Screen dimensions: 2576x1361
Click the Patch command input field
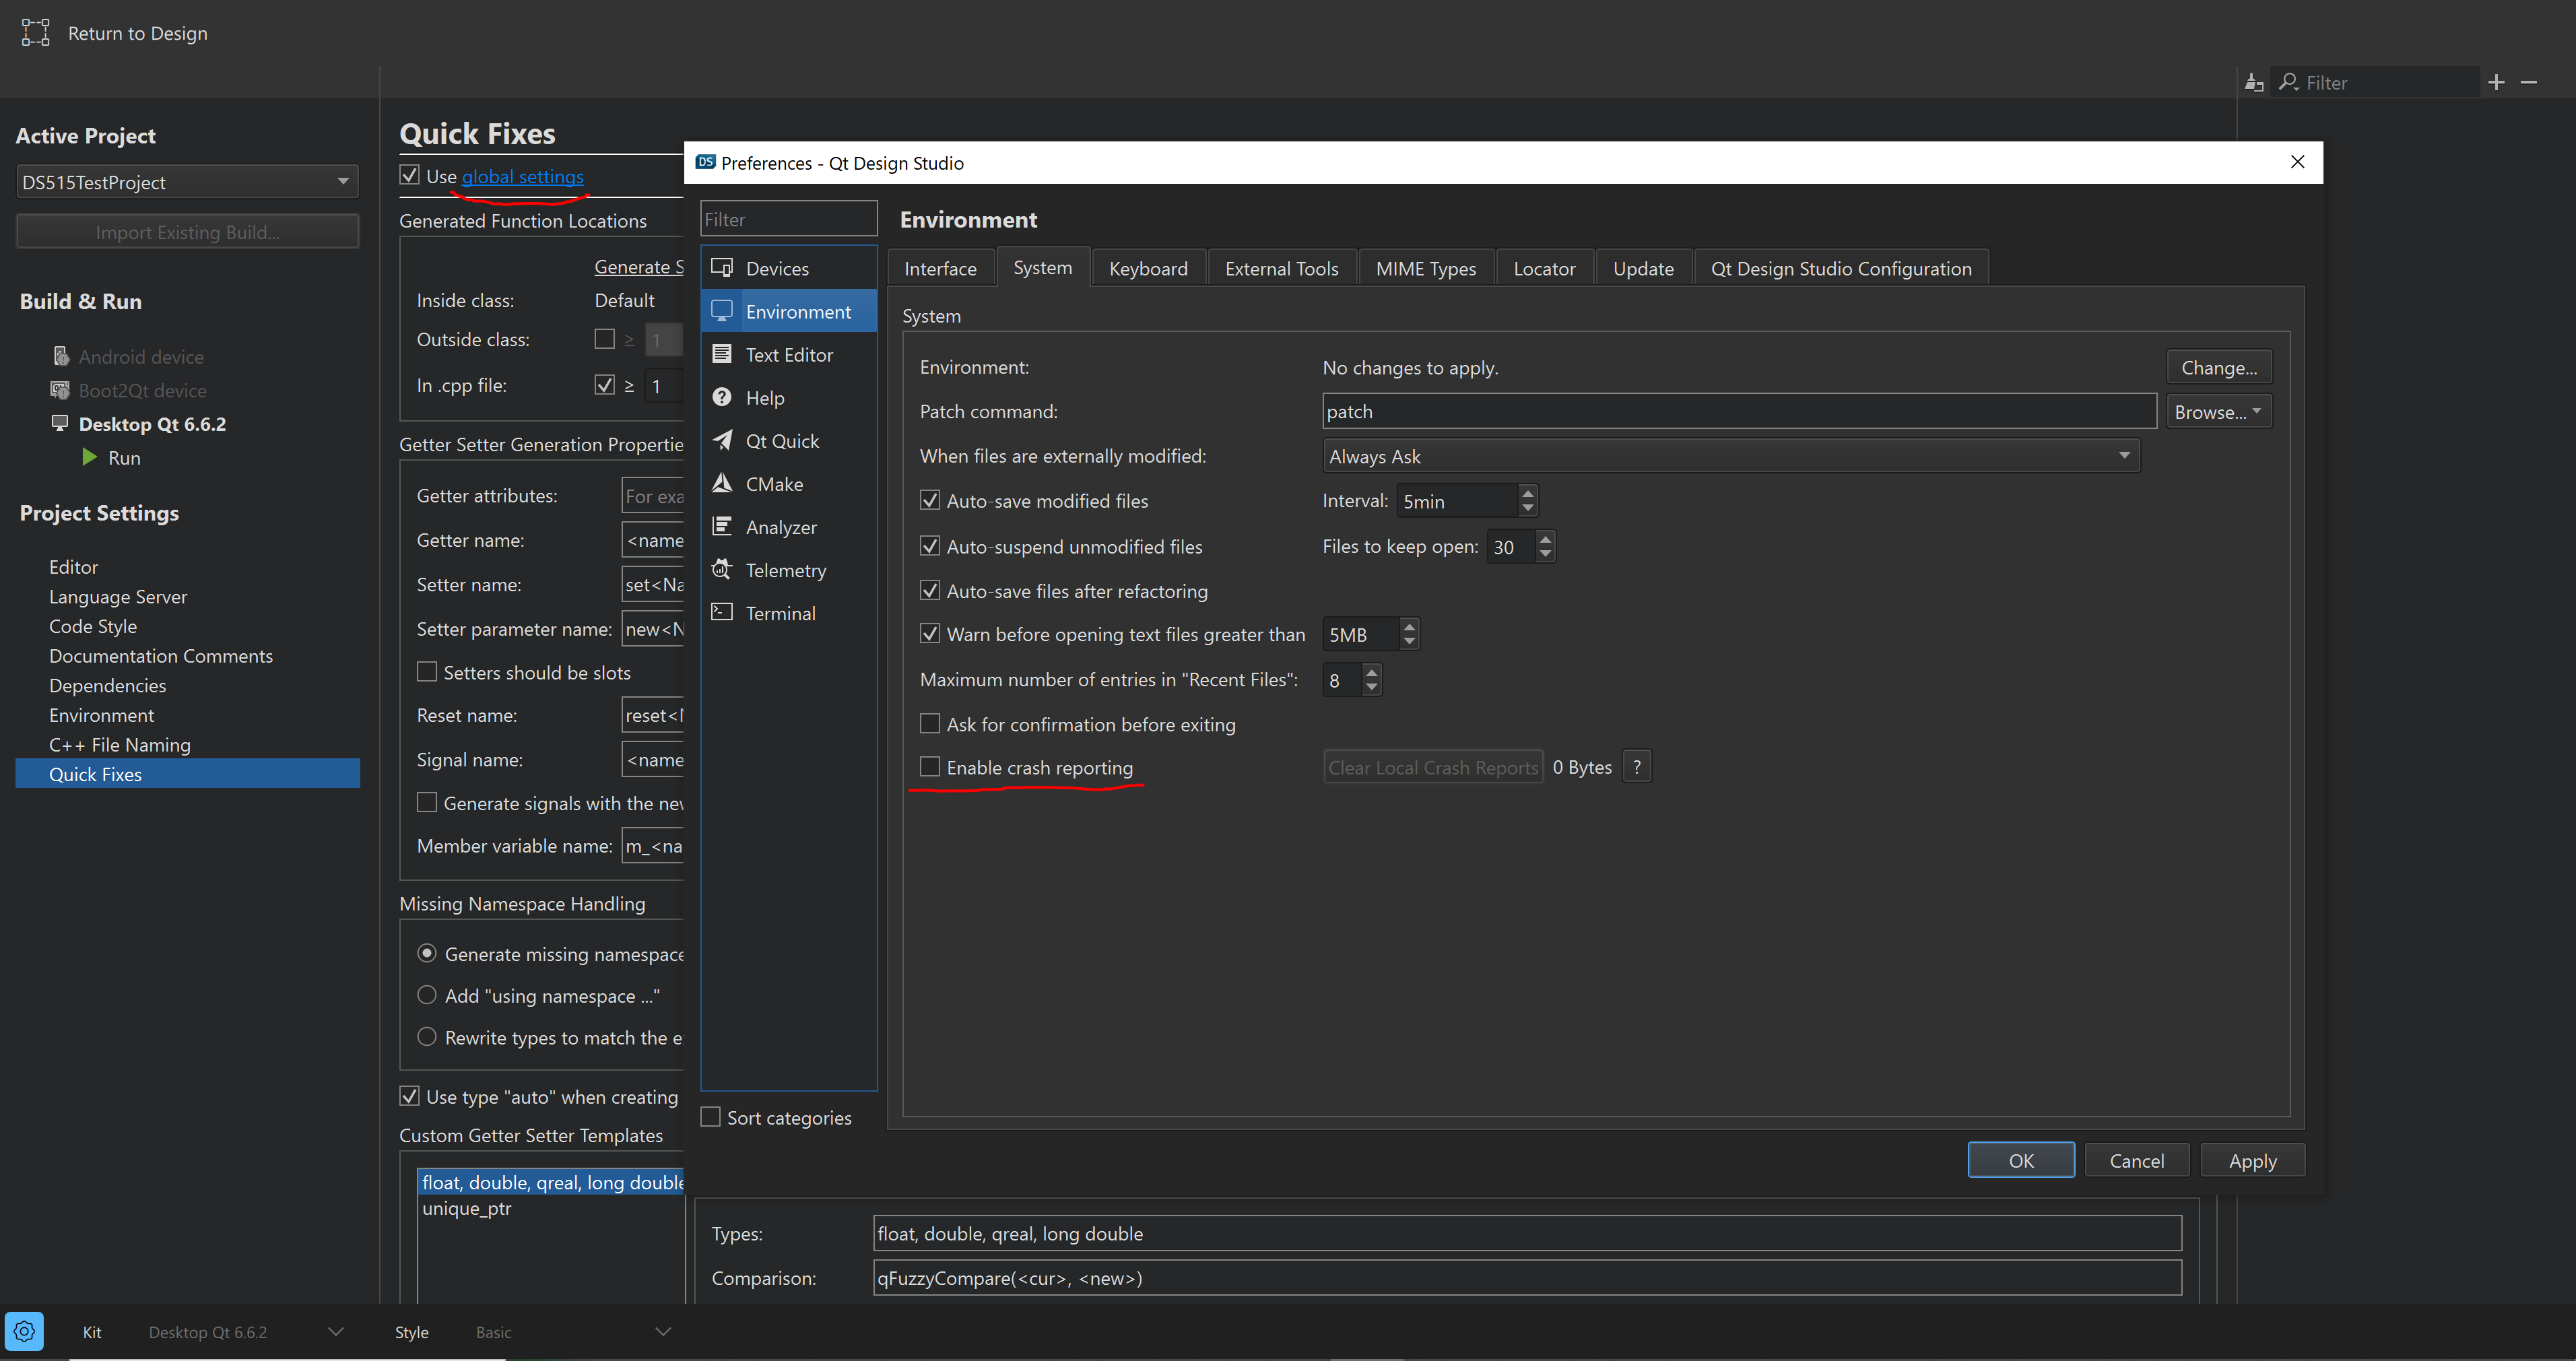click(x=1739, y=411)
